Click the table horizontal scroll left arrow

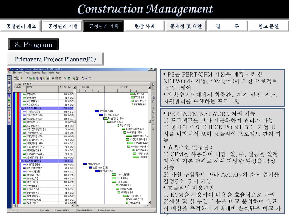[x=14, y=205]
